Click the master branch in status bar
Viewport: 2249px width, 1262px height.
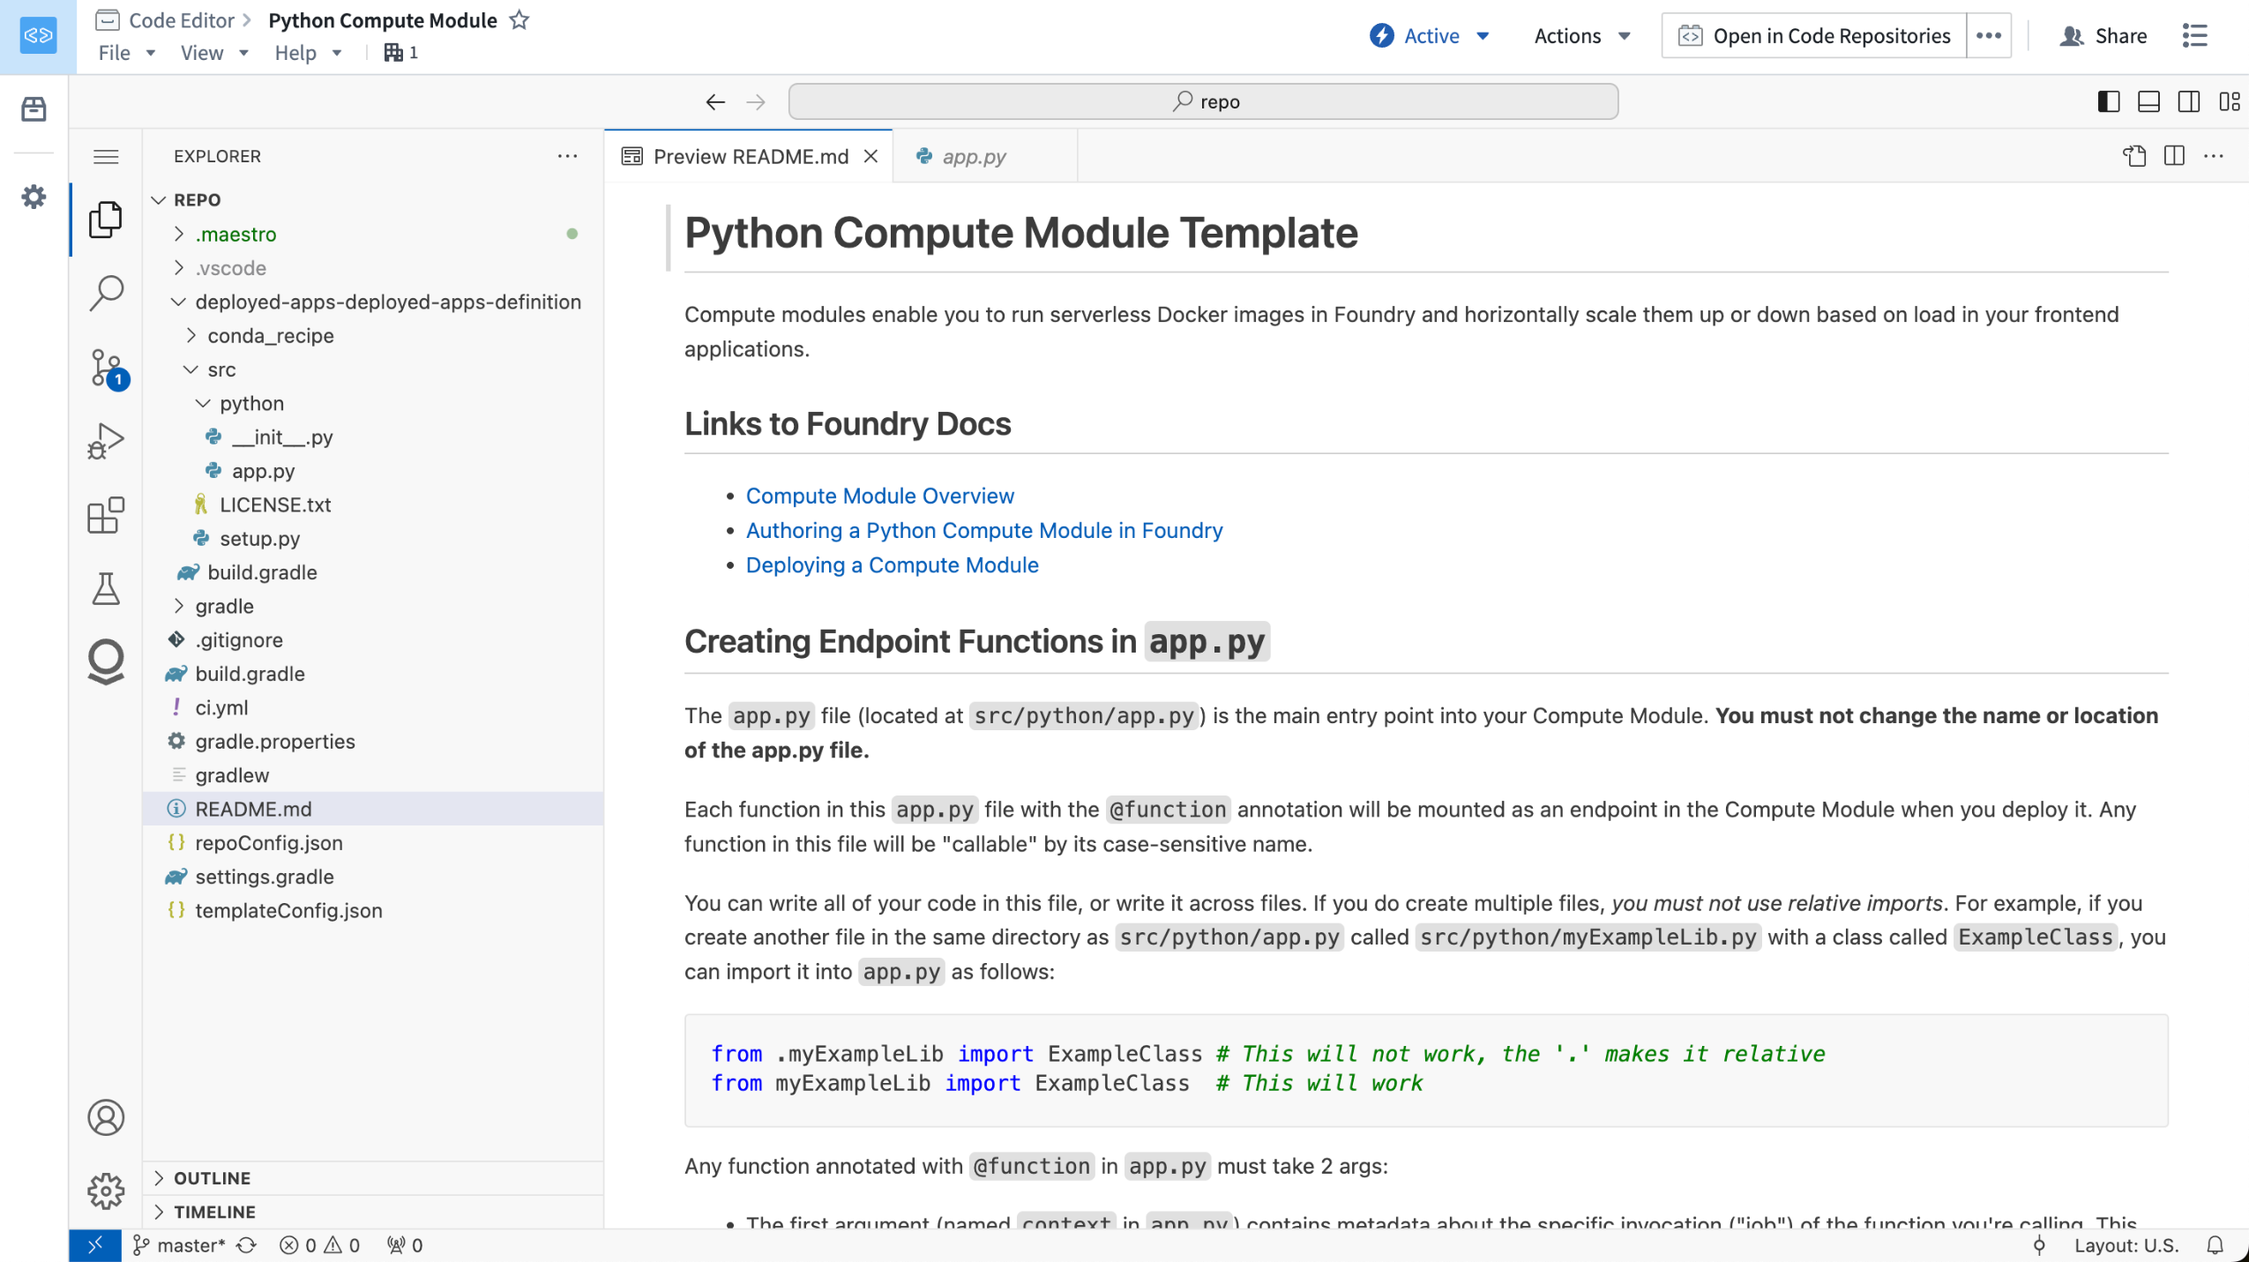[179, 1244]
